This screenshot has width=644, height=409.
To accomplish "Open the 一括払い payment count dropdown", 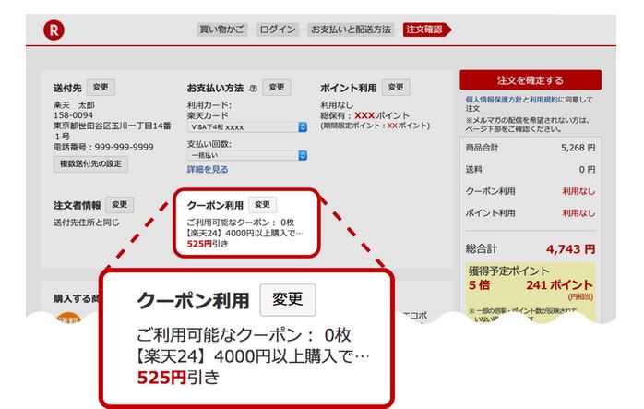I will pyautogui.click(x=247, y=155).
